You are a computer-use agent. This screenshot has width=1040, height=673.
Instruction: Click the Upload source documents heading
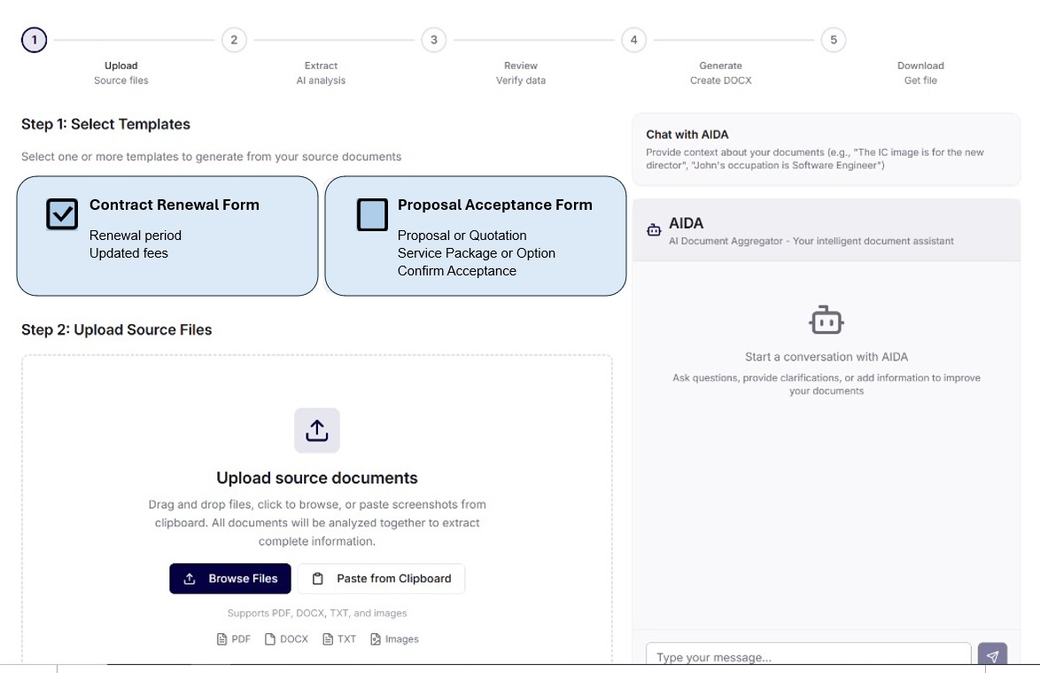[x=317, y=478]
